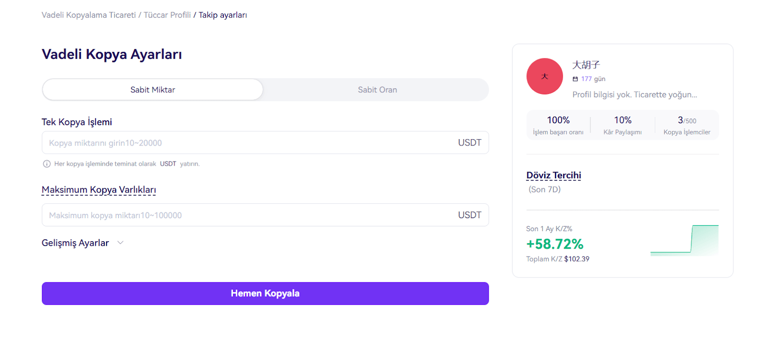Image resolution: width=772 pixels, height=341 pixels.
Task: Switch to the Sabit Oran tab
Action: (x=377, y=90)
